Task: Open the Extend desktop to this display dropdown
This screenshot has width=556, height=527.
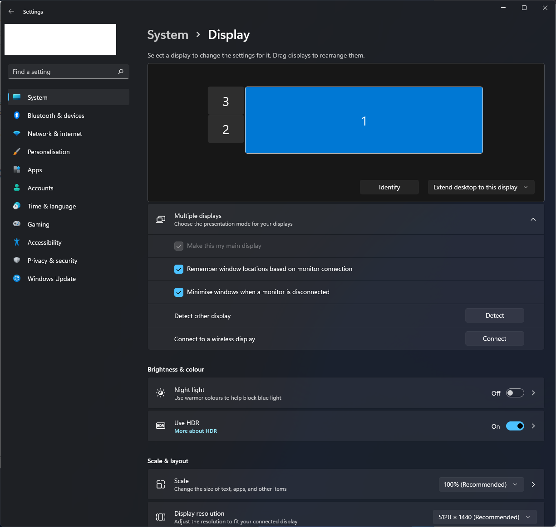Action: click(x=481, y=187)
